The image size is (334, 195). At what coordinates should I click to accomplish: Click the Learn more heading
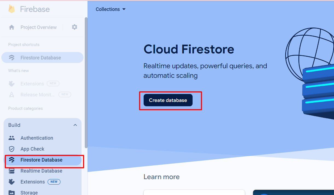pos(161,177)
